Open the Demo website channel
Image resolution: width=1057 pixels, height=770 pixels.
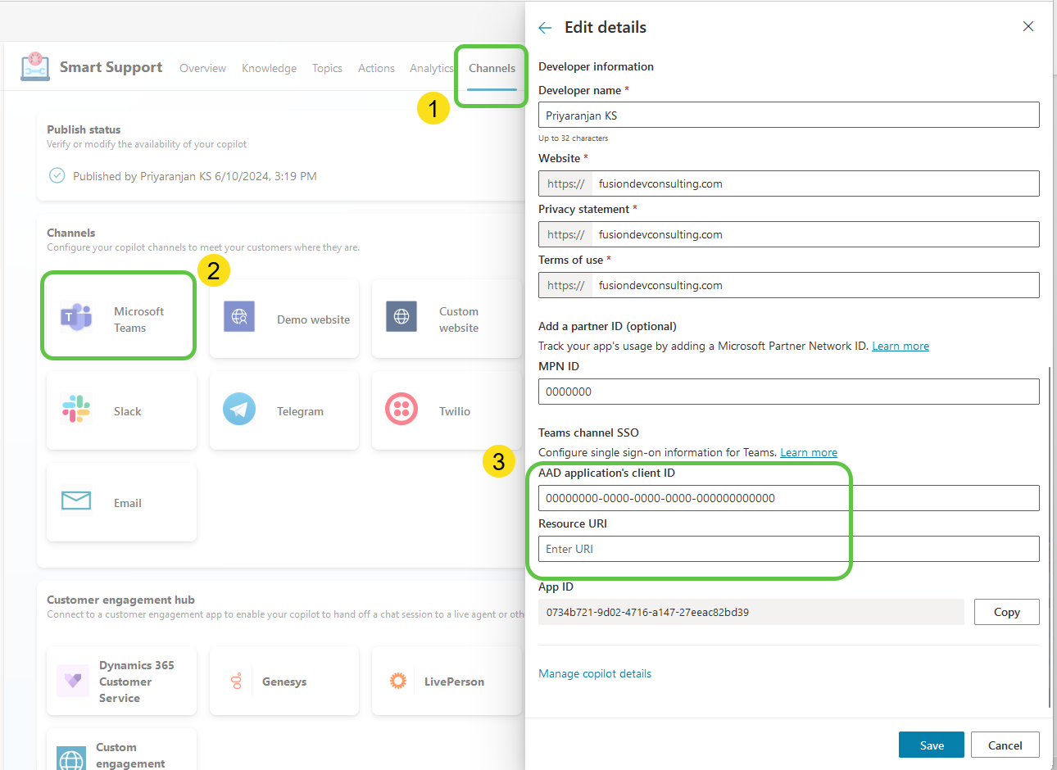point(284,319)
